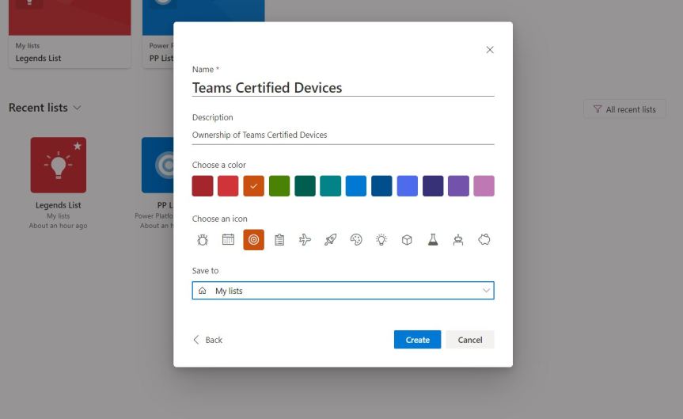
Task: Choose the airplane icon
Action: tap(305, 239)
